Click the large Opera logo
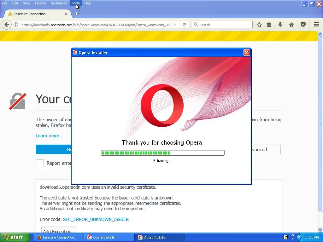Viewport: 323px width, 242px height. coord(162,105)
